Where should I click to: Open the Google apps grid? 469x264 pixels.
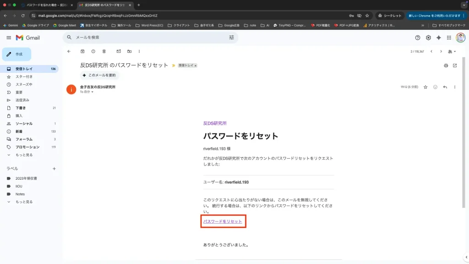[x=449, y=38]
